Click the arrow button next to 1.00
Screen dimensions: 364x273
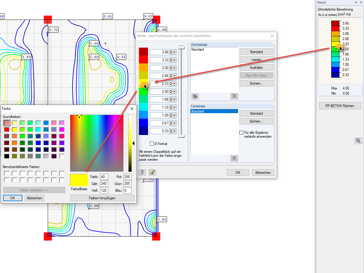(x=175, y=115)
